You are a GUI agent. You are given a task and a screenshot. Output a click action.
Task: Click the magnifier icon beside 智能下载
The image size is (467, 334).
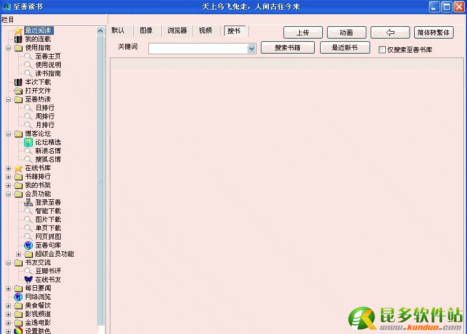[x=29, y=211]
